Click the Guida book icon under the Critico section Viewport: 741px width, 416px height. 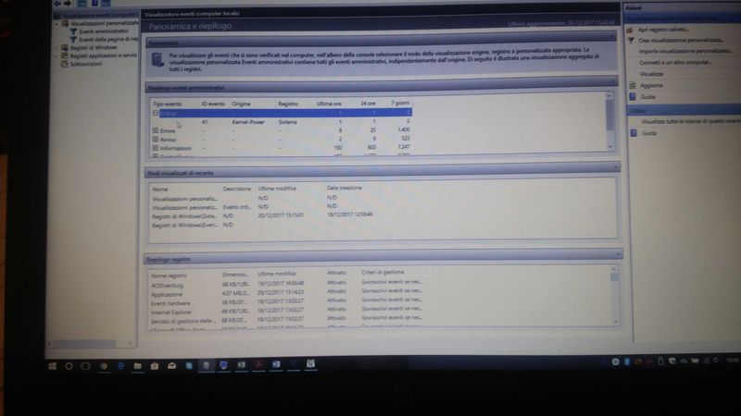[x=634, y=133]
